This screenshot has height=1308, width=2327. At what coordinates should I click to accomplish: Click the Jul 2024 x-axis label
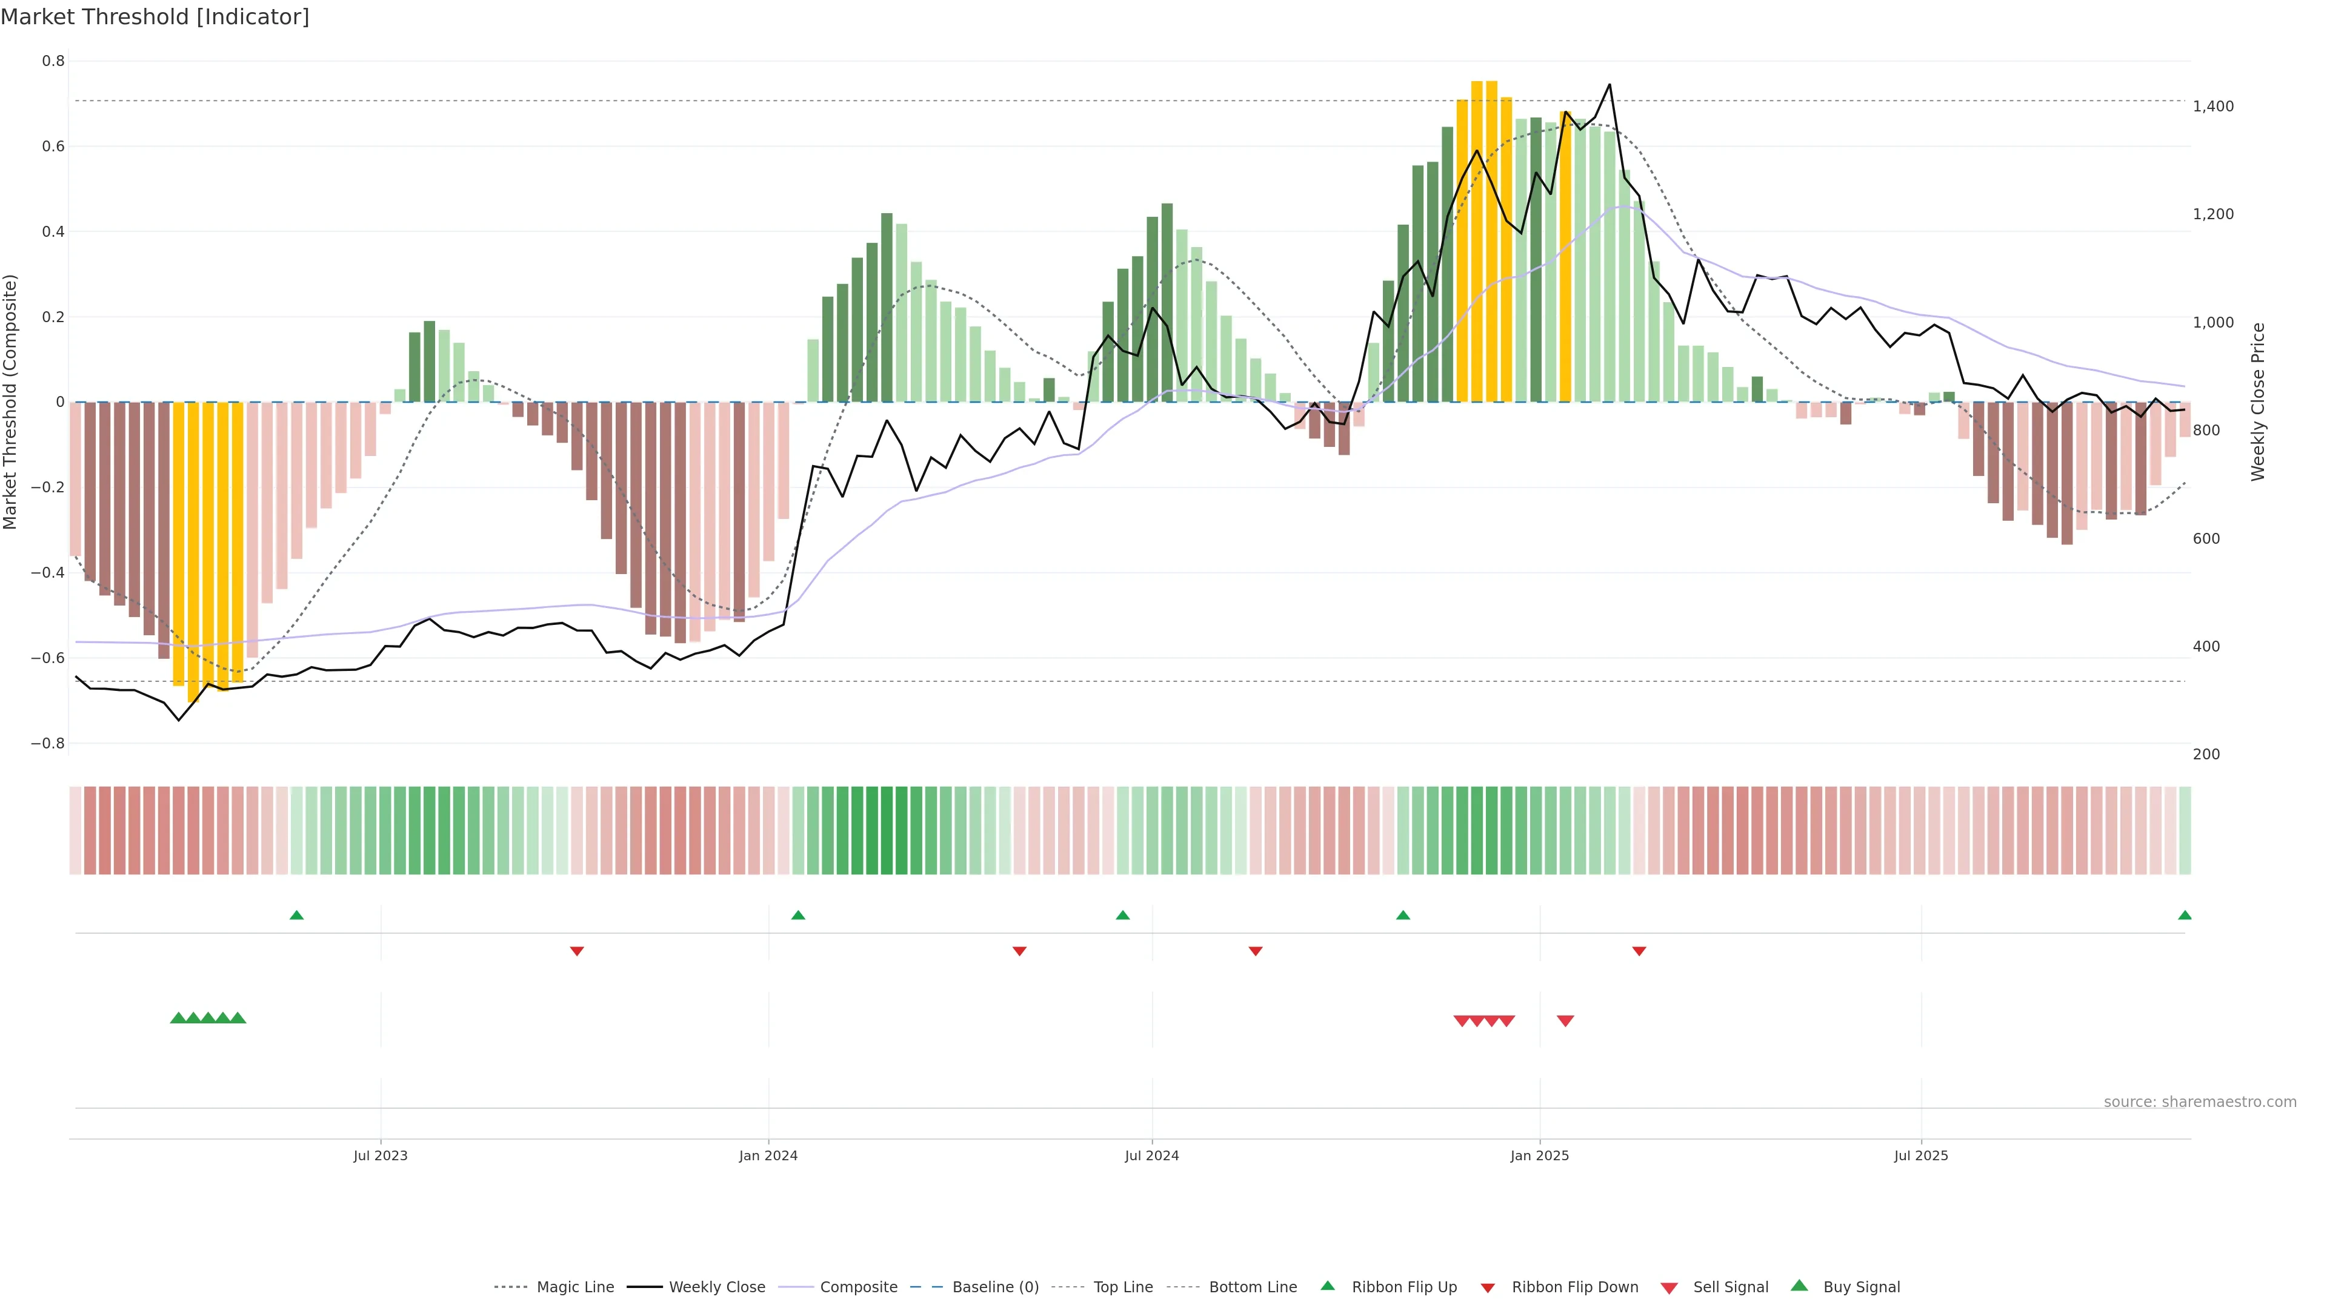(x=1151, y=1155)
